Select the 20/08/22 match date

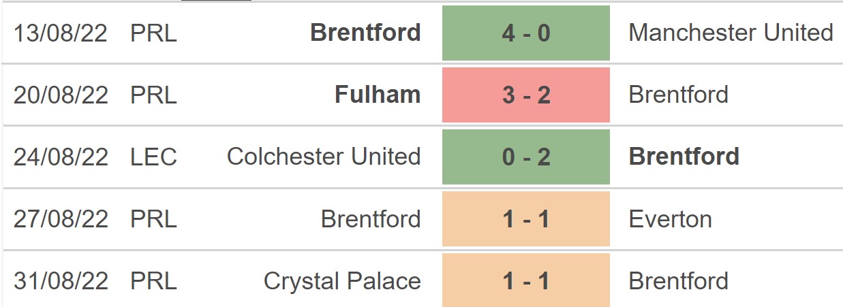point(61,95)
